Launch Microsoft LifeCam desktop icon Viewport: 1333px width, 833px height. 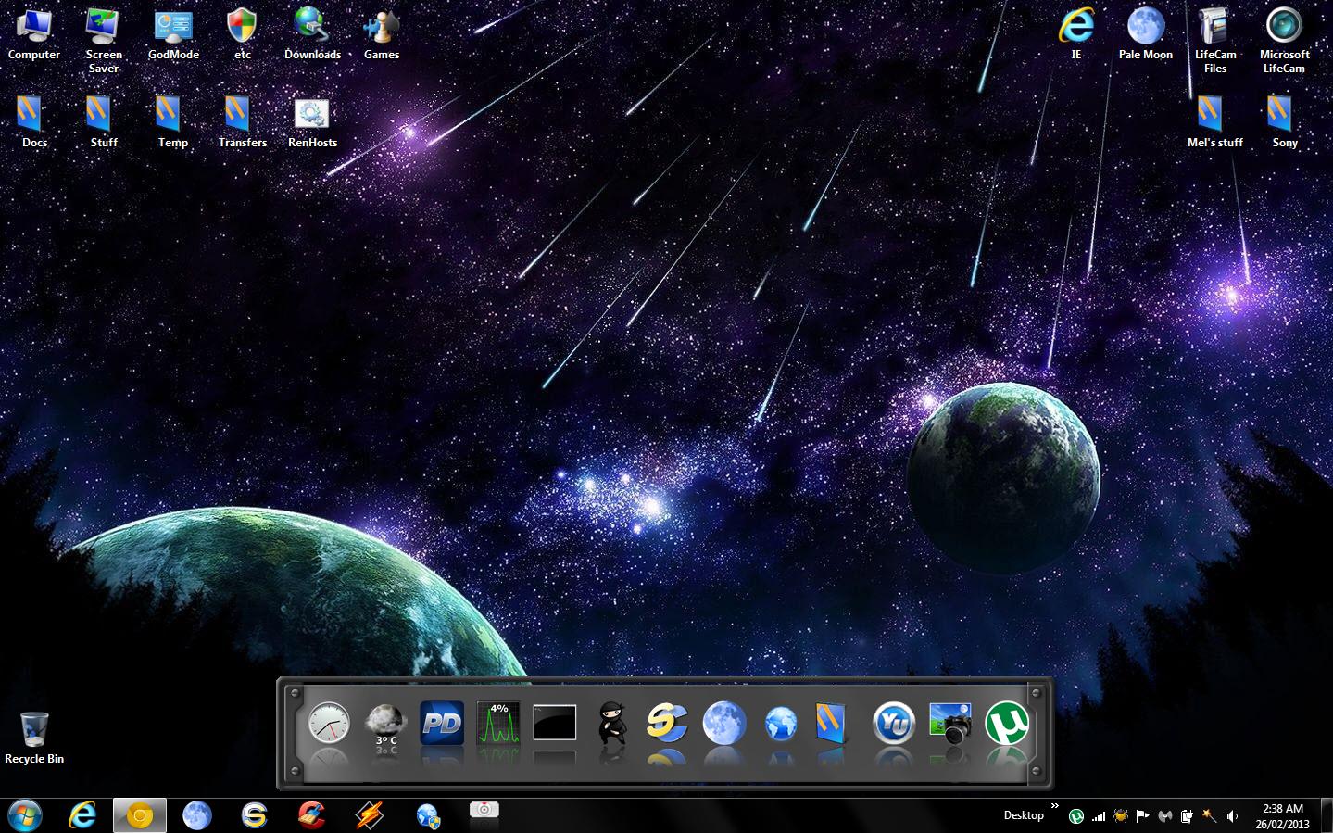1285,41
